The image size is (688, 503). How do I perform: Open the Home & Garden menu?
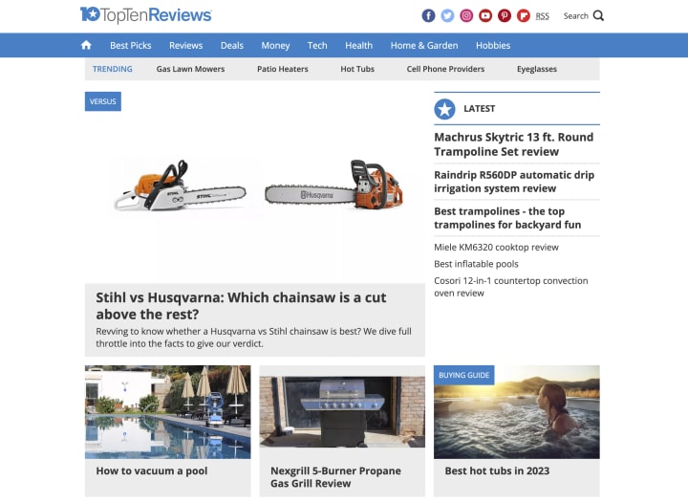tap(424, 46)
